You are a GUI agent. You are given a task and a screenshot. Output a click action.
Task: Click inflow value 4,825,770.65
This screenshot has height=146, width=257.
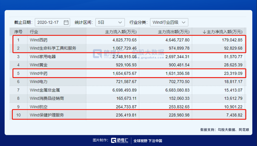pos(125,40)
